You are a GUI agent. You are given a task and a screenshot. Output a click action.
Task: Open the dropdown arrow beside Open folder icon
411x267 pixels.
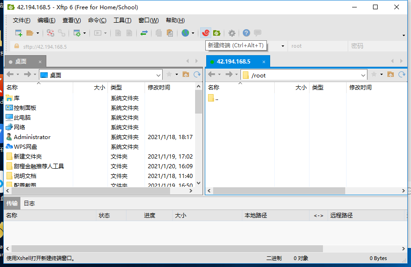pyautogui.click(x=38, y=33)
